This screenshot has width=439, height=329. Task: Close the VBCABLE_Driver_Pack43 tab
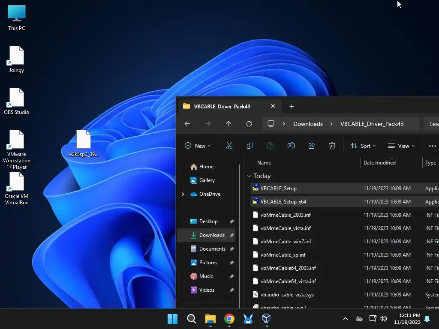(x=273, y=106)
